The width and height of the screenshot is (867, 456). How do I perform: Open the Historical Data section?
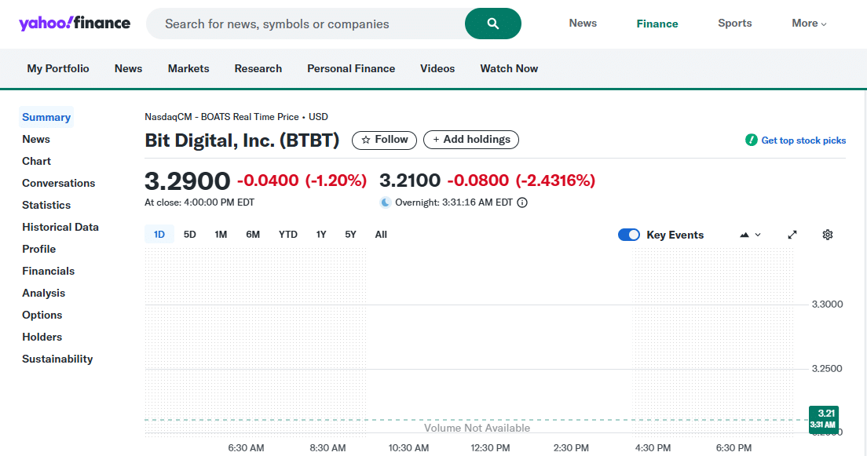(60, 227)
